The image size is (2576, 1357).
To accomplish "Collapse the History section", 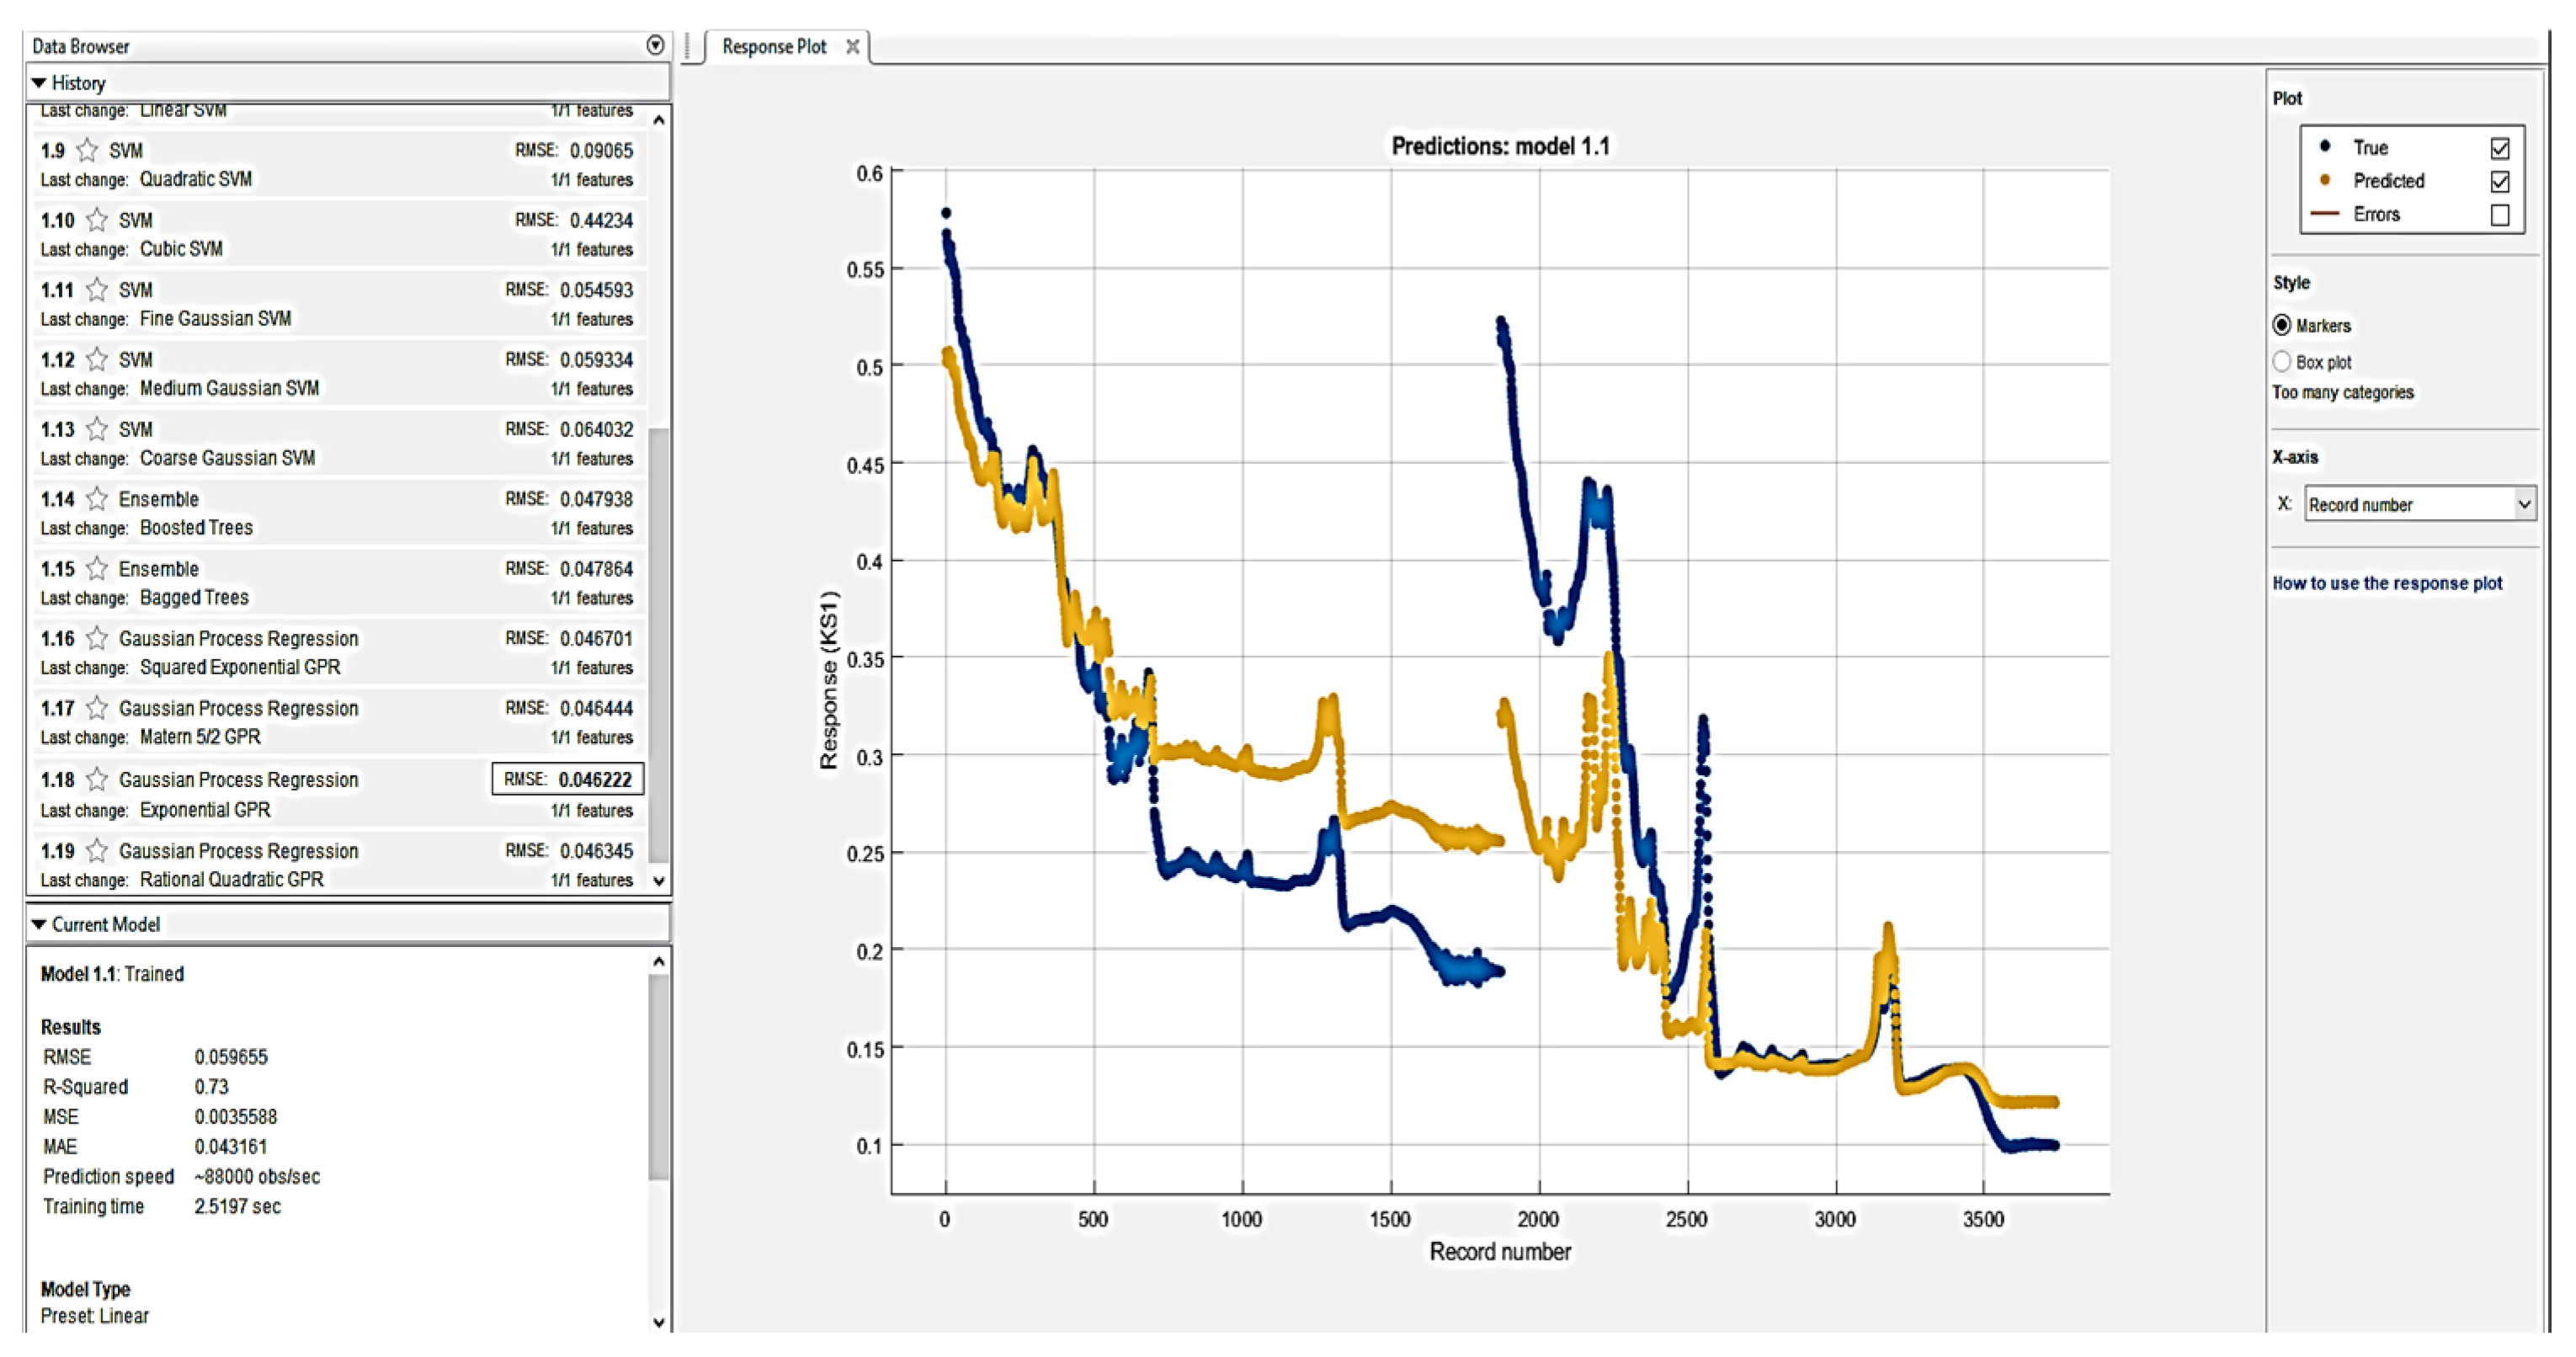I will tap(39, 83).
